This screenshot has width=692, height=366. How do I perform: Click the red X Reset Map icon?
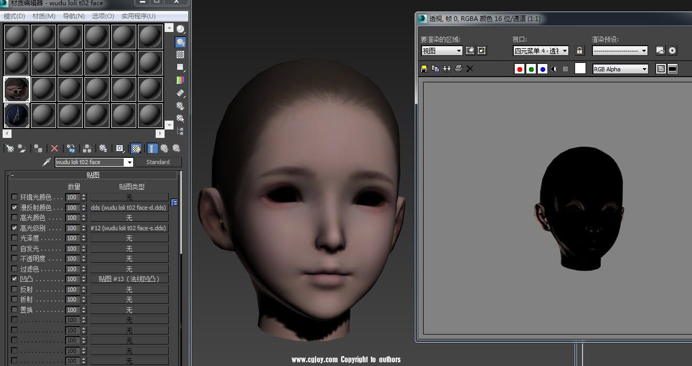55,148
